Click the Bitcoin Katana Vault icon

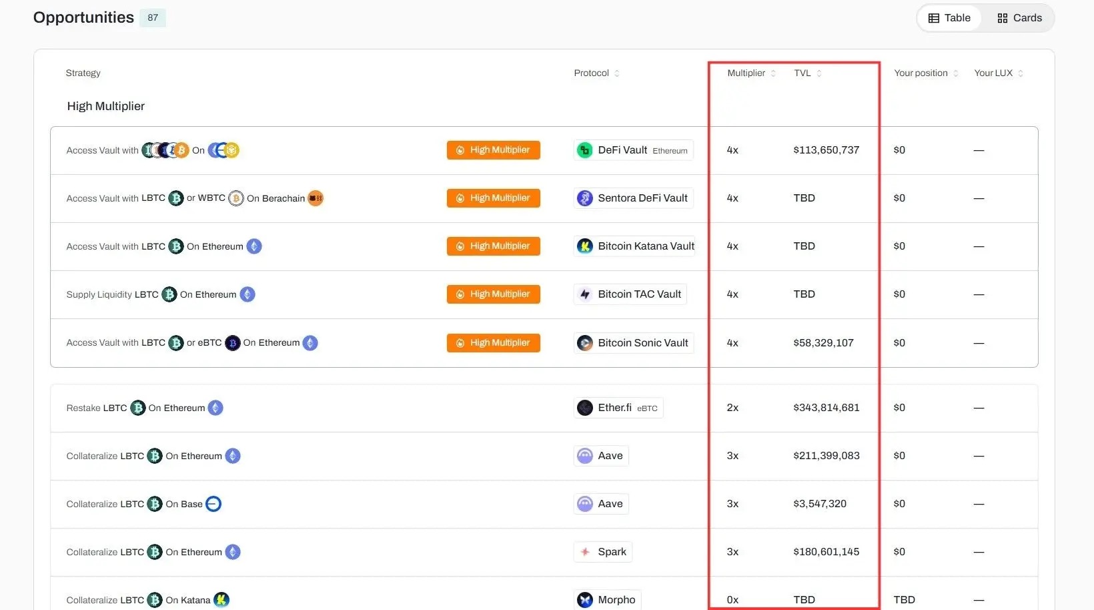[585, 246]
